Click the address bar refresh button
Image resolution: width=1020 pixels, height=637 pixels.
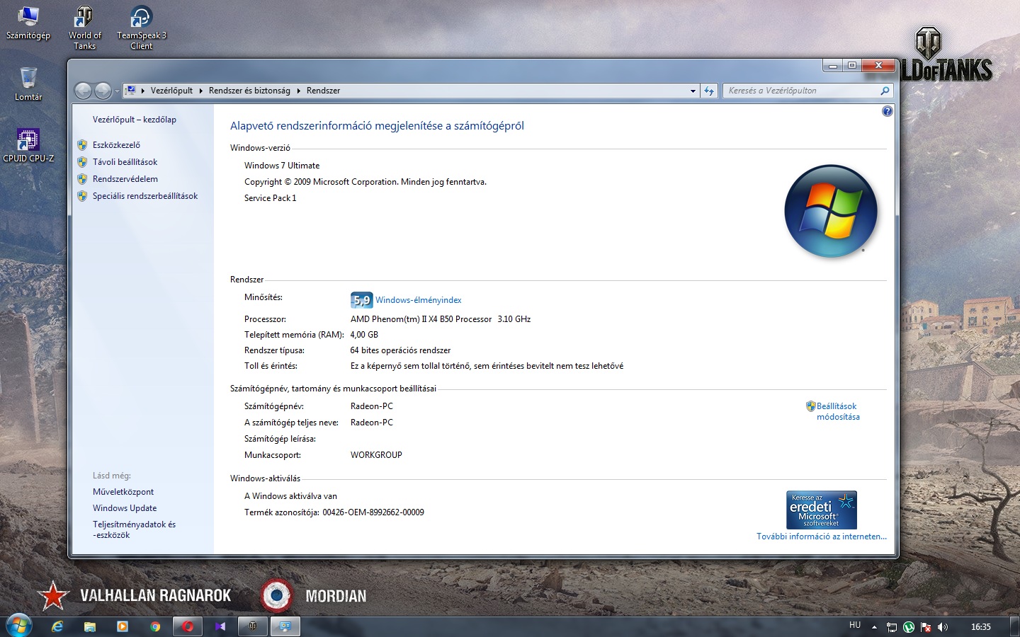coord(709,91)
